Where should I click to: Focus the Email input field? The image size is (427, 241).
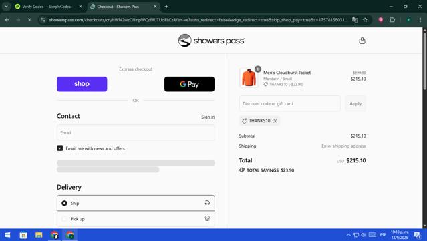[136, 132]
